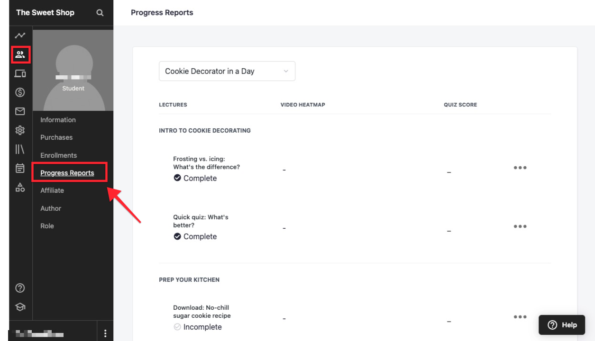Open the Author menu item
This screenshot has width=595, height=341.
click(51, 208)
